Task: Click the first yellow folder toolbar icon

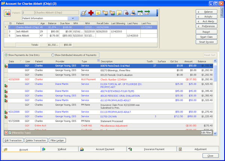Action: 98,13
